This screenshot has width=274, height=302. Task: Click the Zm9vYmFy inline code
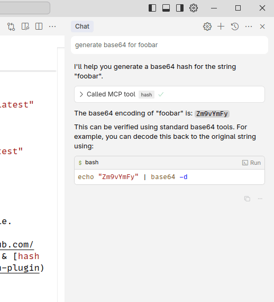[x=212, y=113]
